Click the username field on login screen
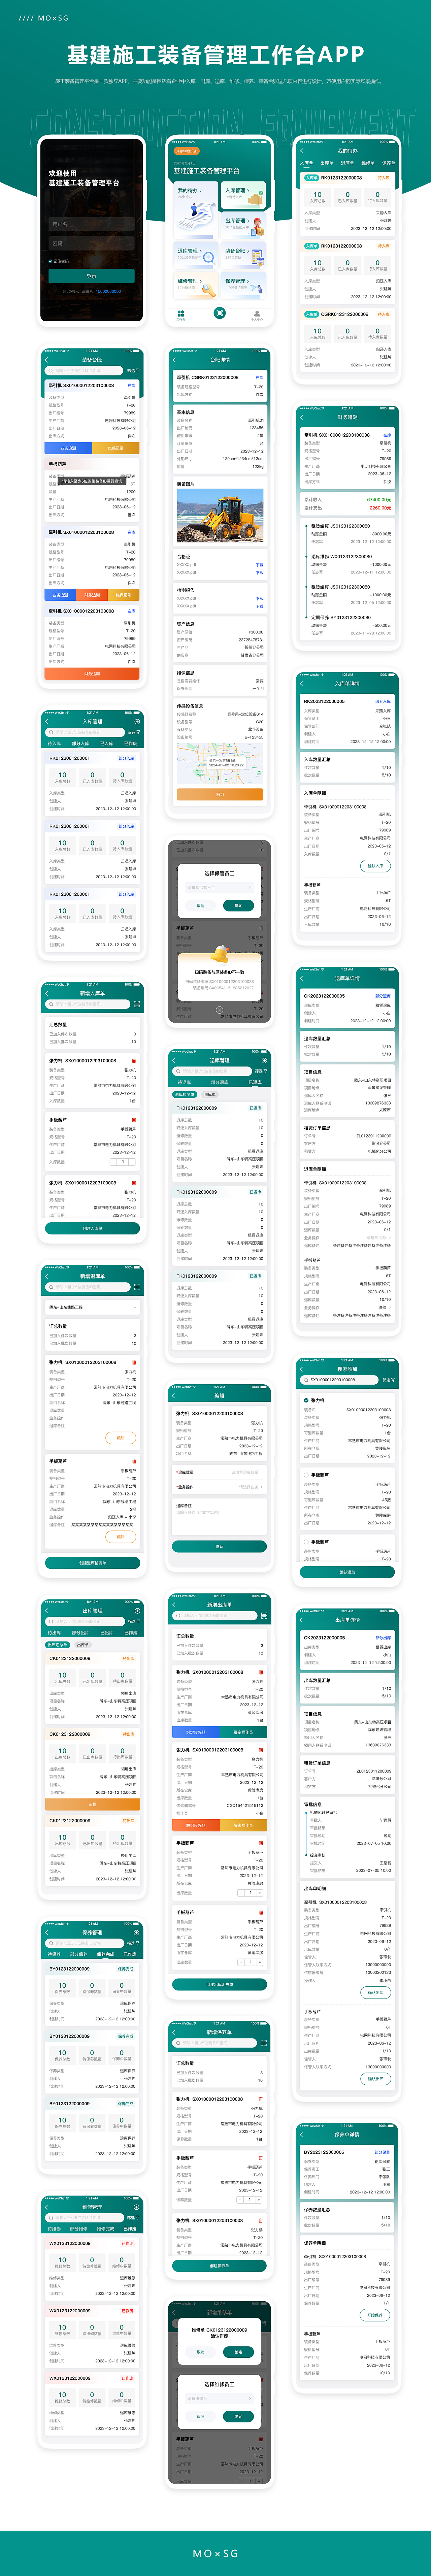431x2576 pixels. 92,224
